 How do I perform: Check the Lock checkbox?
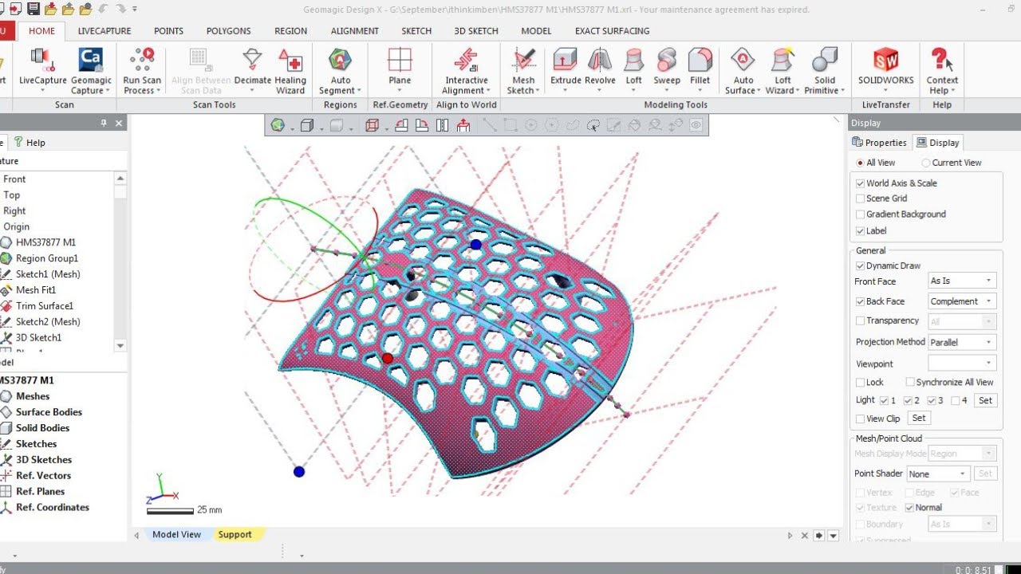point(860,383)
